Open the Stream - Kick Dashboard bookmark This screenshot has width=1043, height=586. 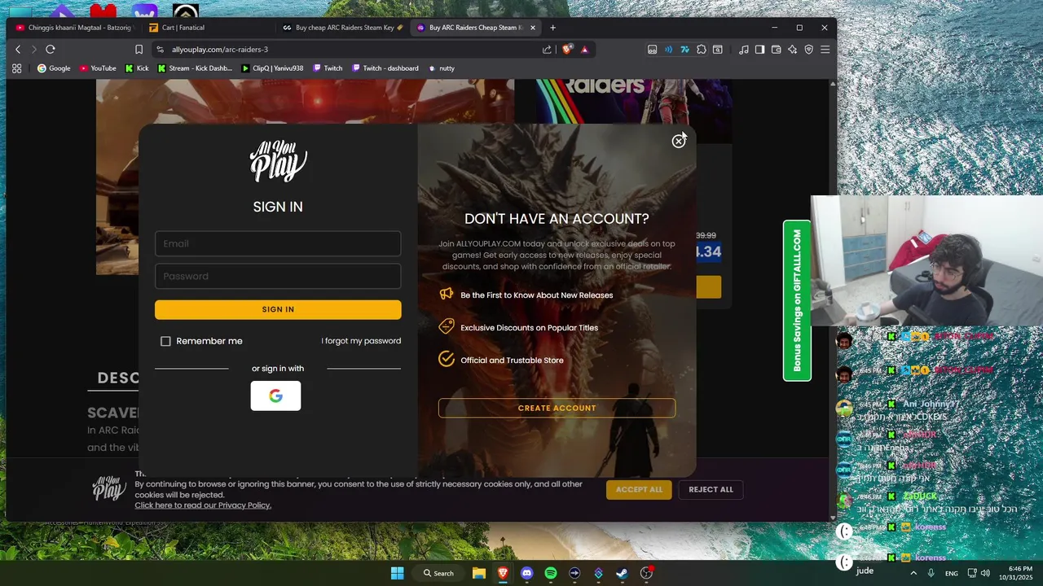pos(195,68)
